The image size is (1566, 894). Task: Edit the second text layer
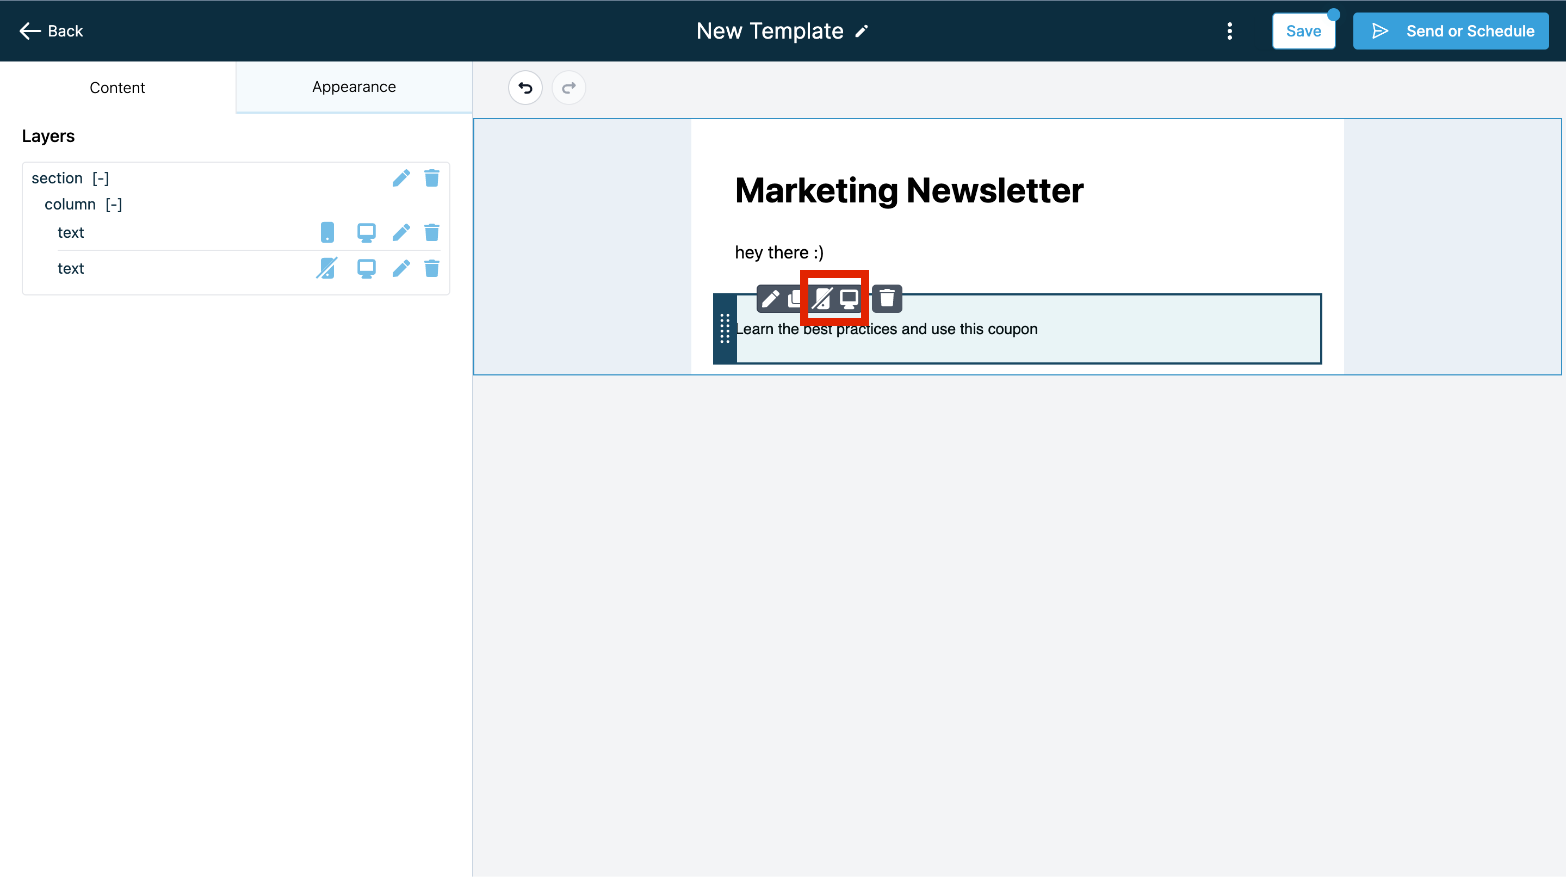point(401,268)
